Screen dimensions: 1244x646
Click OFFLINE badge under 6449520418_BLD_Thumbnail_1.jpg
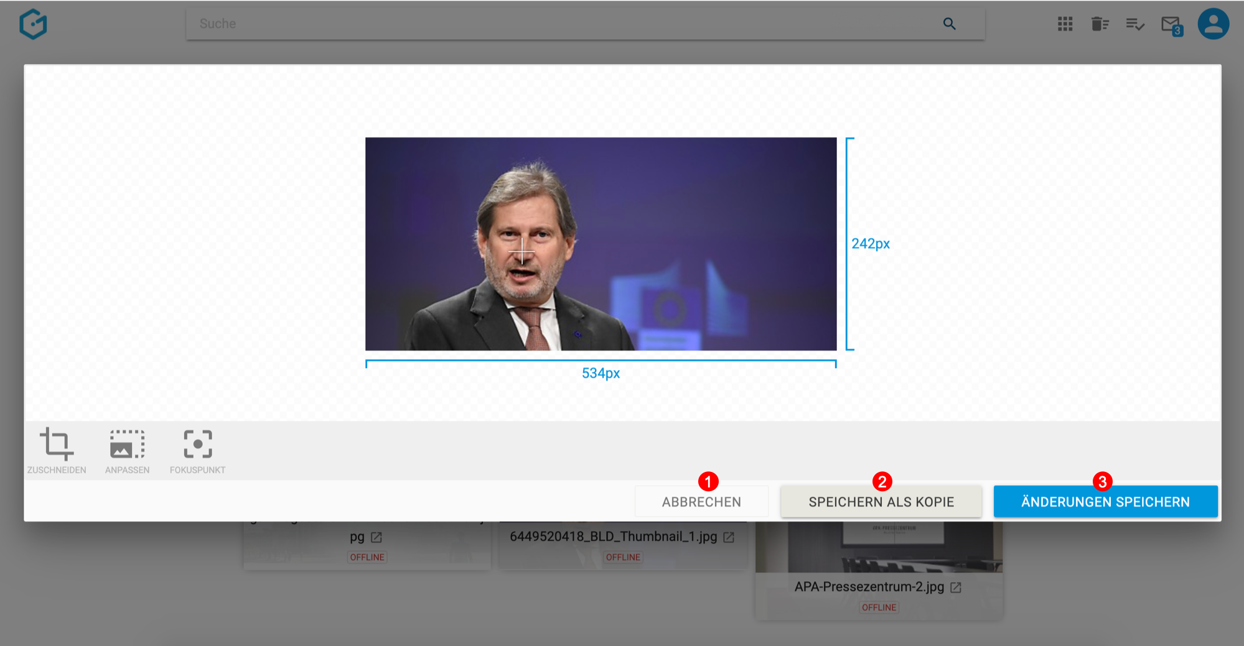tap(623, 557)
